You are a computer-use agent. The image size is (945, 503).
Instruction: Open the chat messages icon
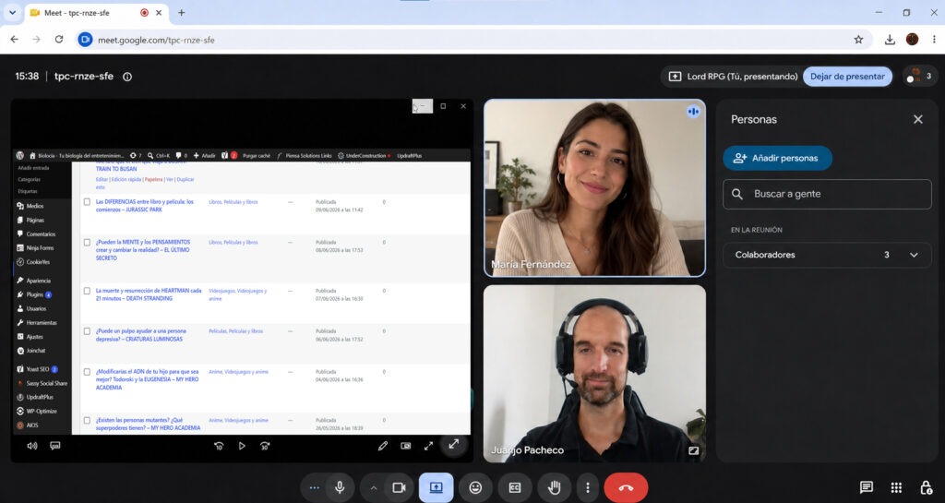(866, 487)
